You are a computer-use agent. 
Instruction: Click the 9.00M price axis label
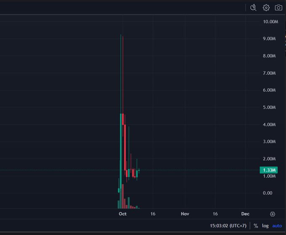pyautogui.click(x=269, y=39)
